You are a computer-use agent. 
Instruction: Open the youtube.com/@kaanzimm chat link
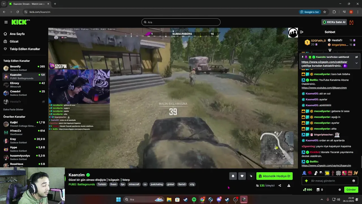click(x=324, y=88)
